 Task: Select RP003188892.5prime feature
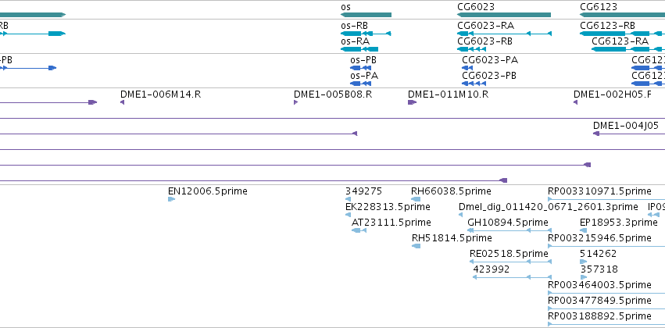(606, 324)
